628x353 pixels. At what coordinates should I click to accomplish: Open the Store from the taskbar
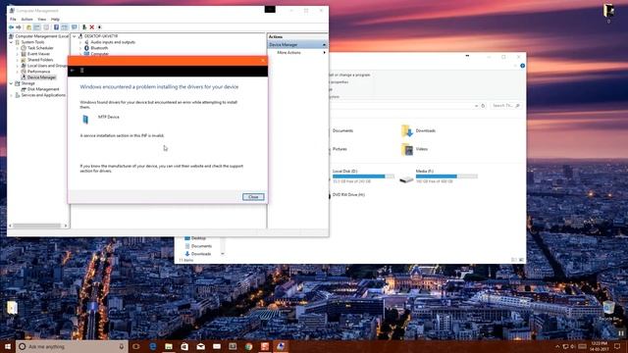184,346
